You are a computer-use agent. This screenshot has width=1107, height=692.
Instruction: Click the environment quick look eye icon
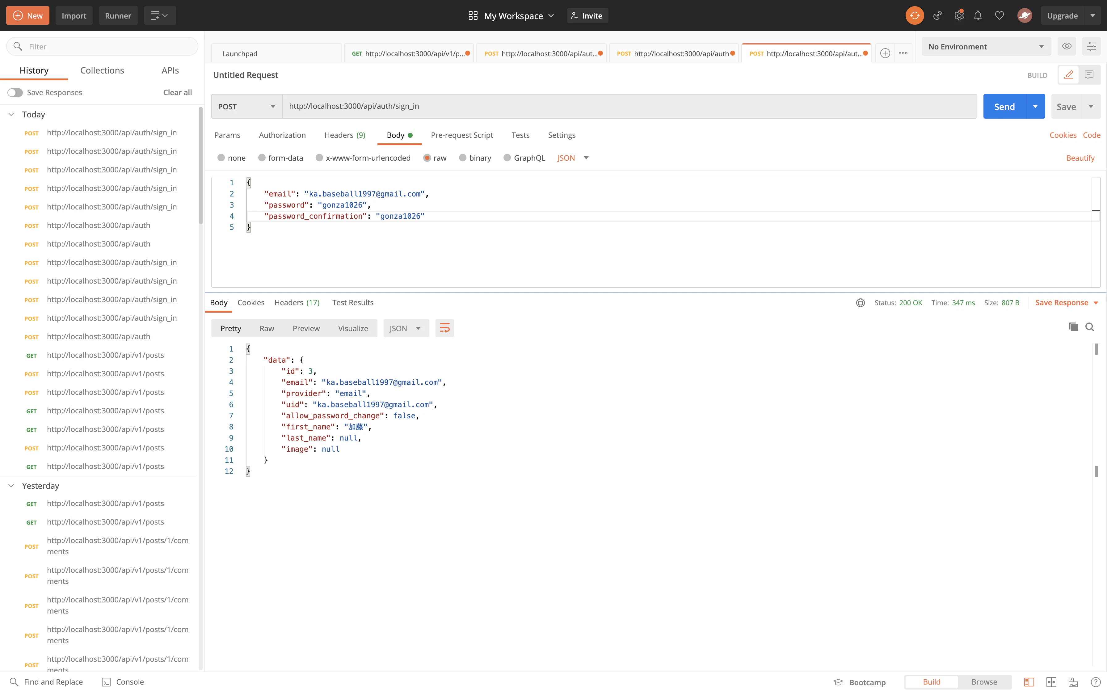(1066, 46)
